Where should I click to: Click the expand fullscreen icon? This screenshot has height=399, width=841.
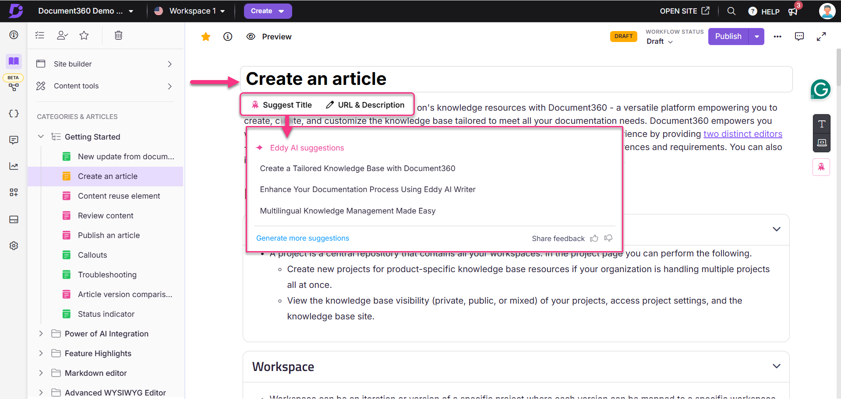click(x=821, y=37)
